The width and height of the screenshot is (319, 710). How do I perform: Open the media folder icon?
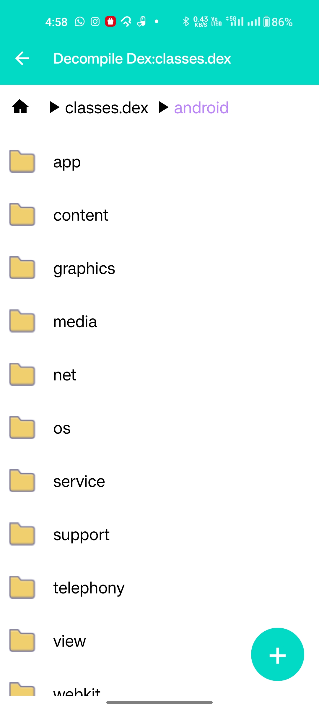click(22, 321)
